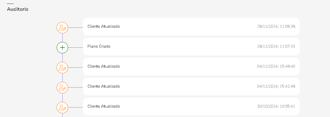This screenshot has height=117, width=330.
Task: Select the Auditoria section heading
Action: click(x=17, y=9)
